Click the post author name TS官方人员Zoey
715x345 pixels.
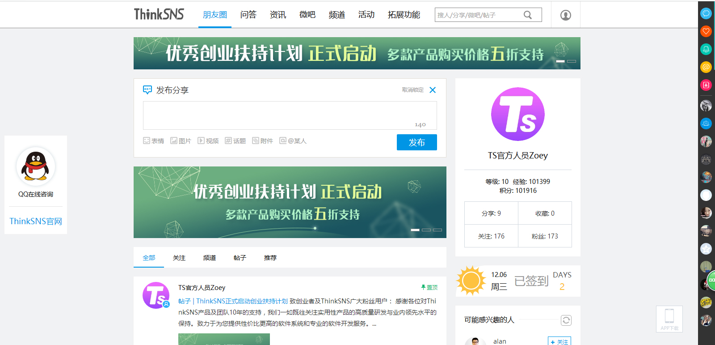(202, 288)
